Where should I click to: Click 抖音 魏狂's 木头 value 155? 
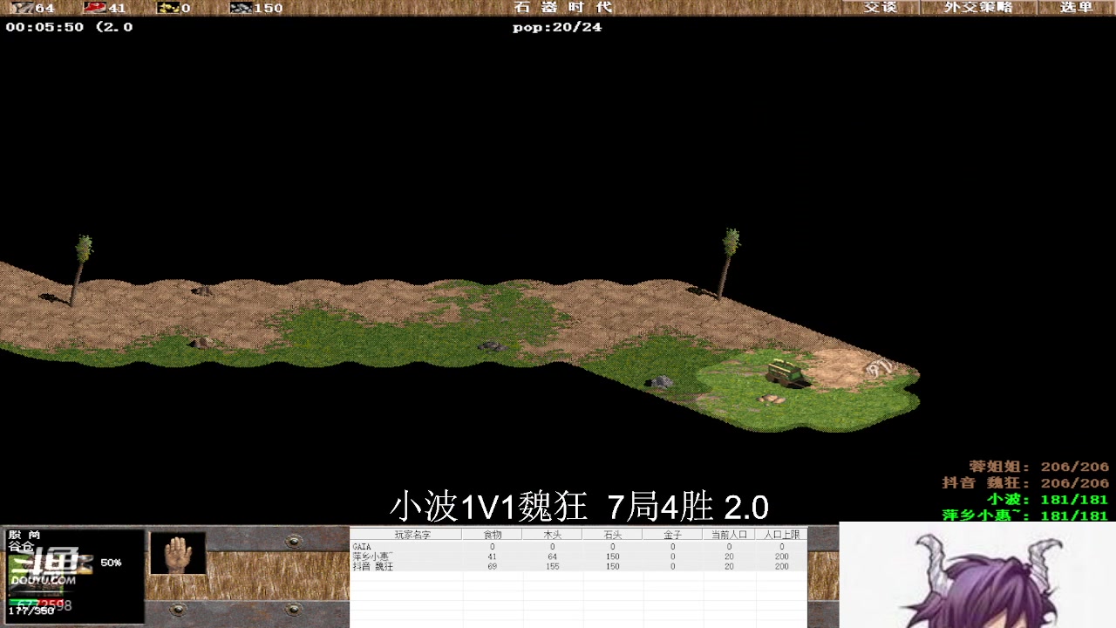coord(553,566)
